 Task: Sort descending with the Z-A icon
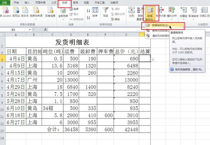pos(88,17)
